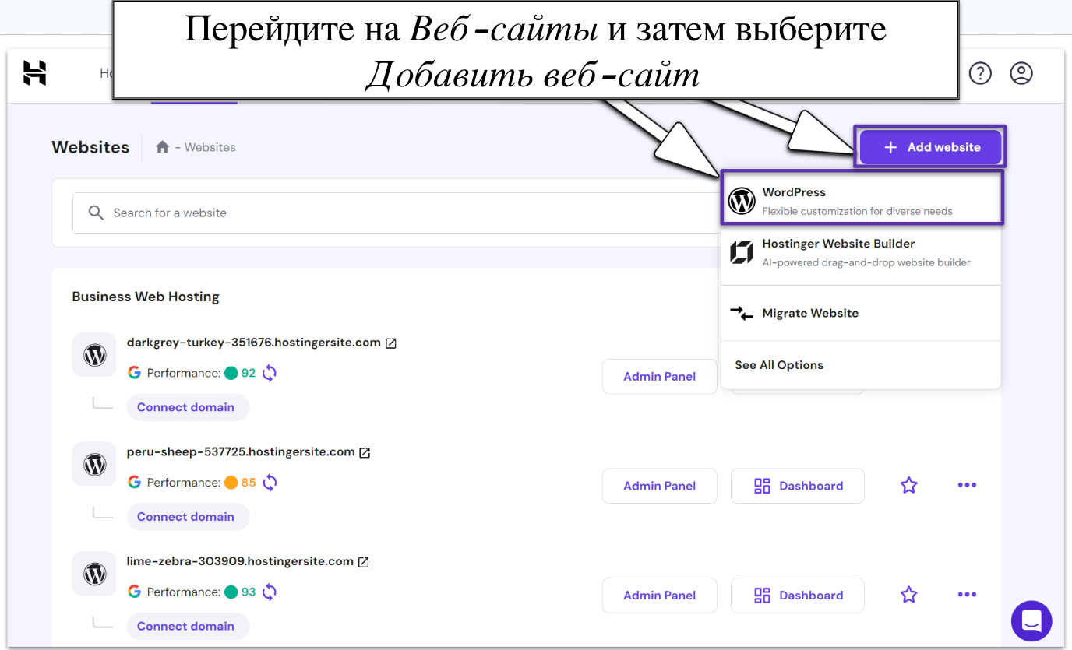Open the account profile icon
1072x650 pixels.
click(x=1021, y=73)
